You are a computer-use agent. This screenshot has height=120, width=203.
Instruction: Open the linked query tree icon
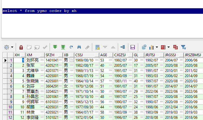tap(122, 47)
